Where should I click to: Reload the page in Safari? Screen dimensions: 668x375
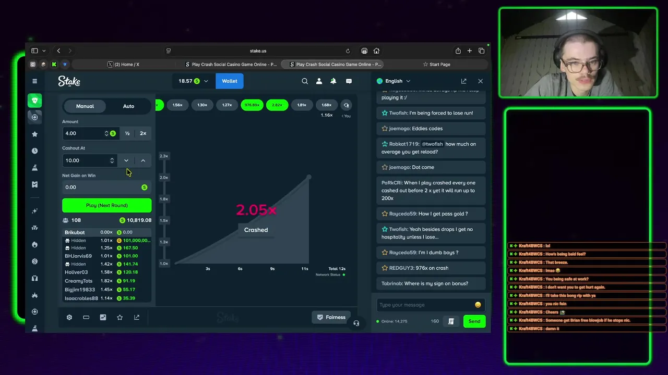pos(348,51)
